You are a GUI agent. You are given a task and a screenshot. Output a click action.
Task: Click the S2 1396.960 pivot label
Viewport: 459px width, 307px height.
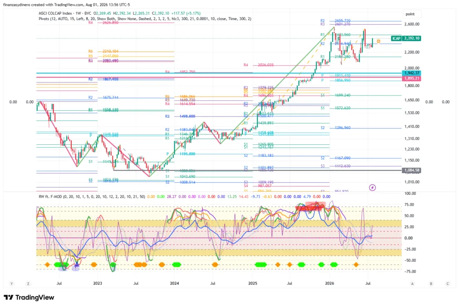click(335, 128)
